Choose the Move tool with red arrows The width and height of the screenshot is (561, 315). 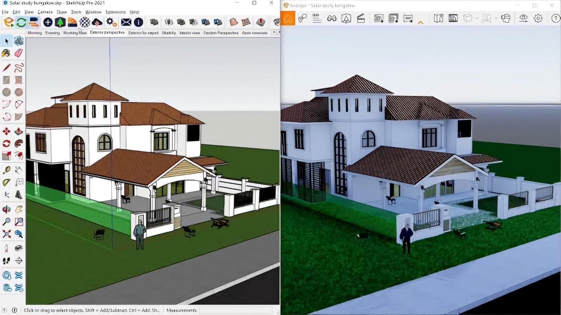pyautogui.click(x=6, y=131)
